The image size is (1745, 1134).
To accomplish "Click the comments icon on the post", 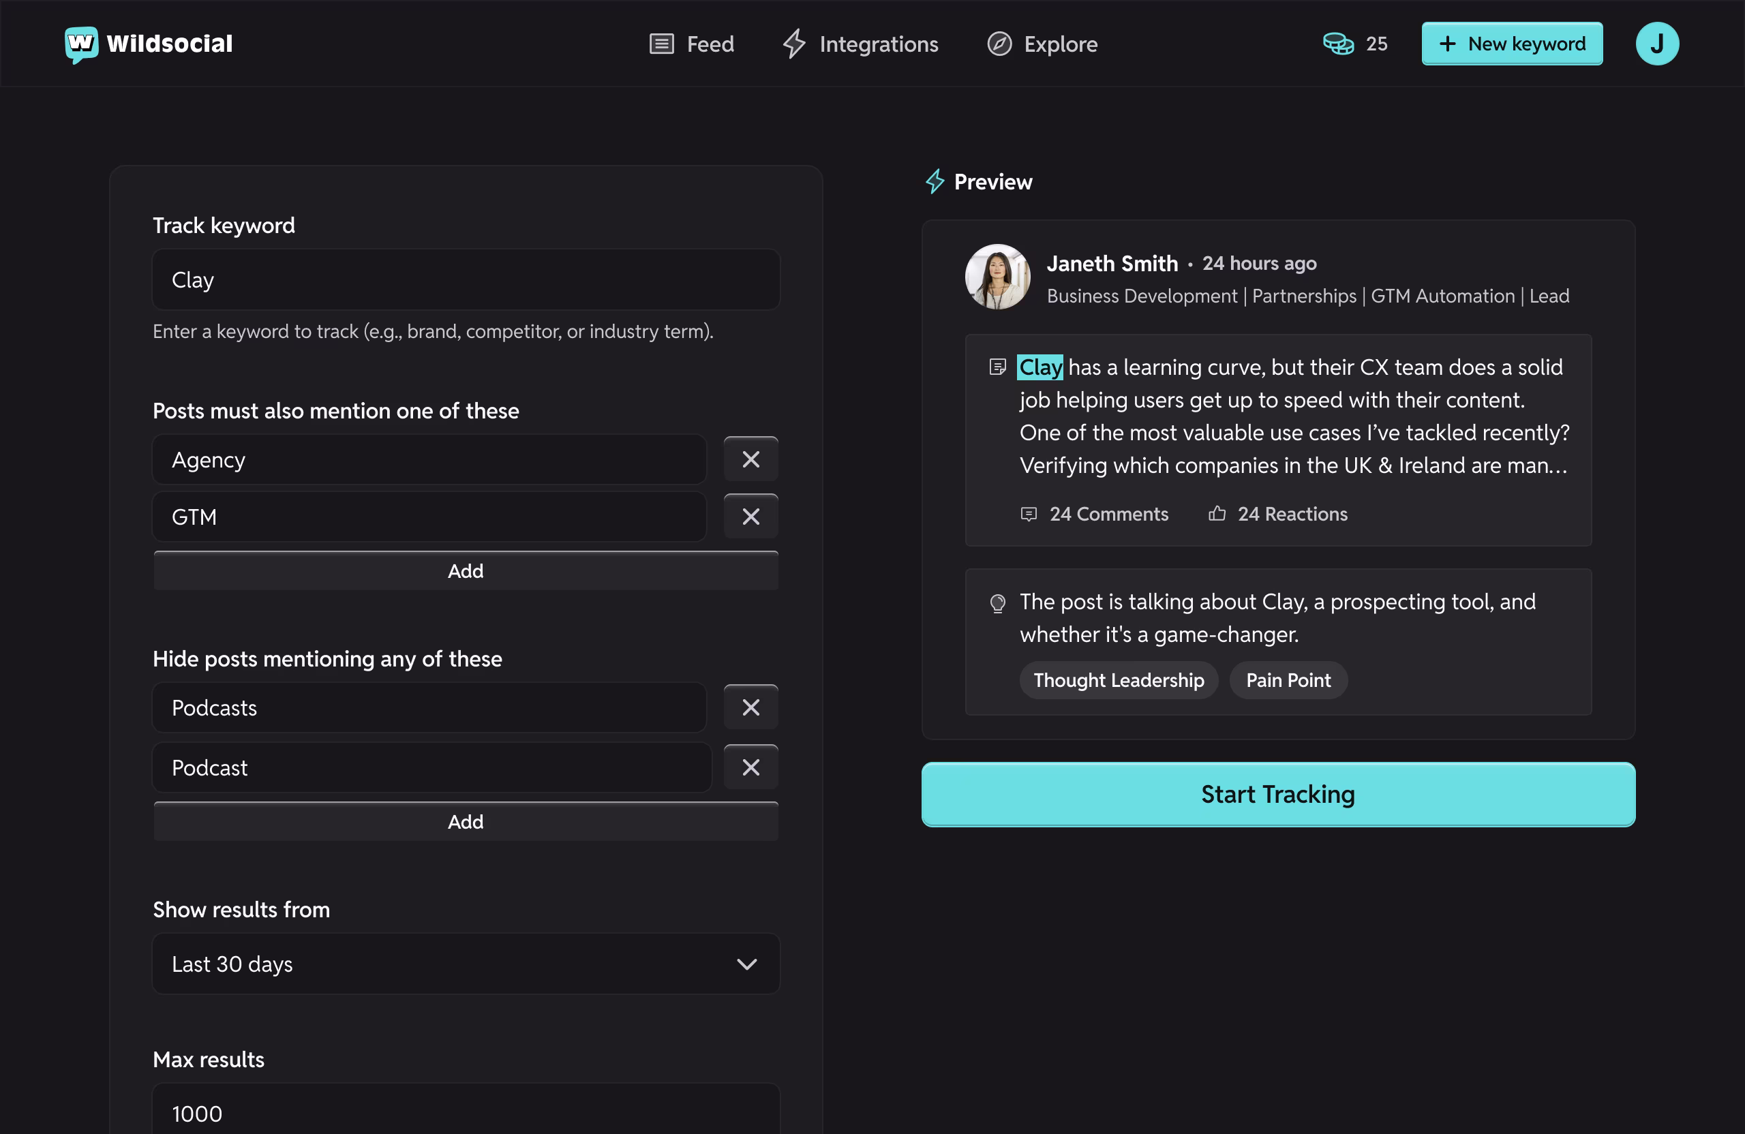I will click(1029, 514).
